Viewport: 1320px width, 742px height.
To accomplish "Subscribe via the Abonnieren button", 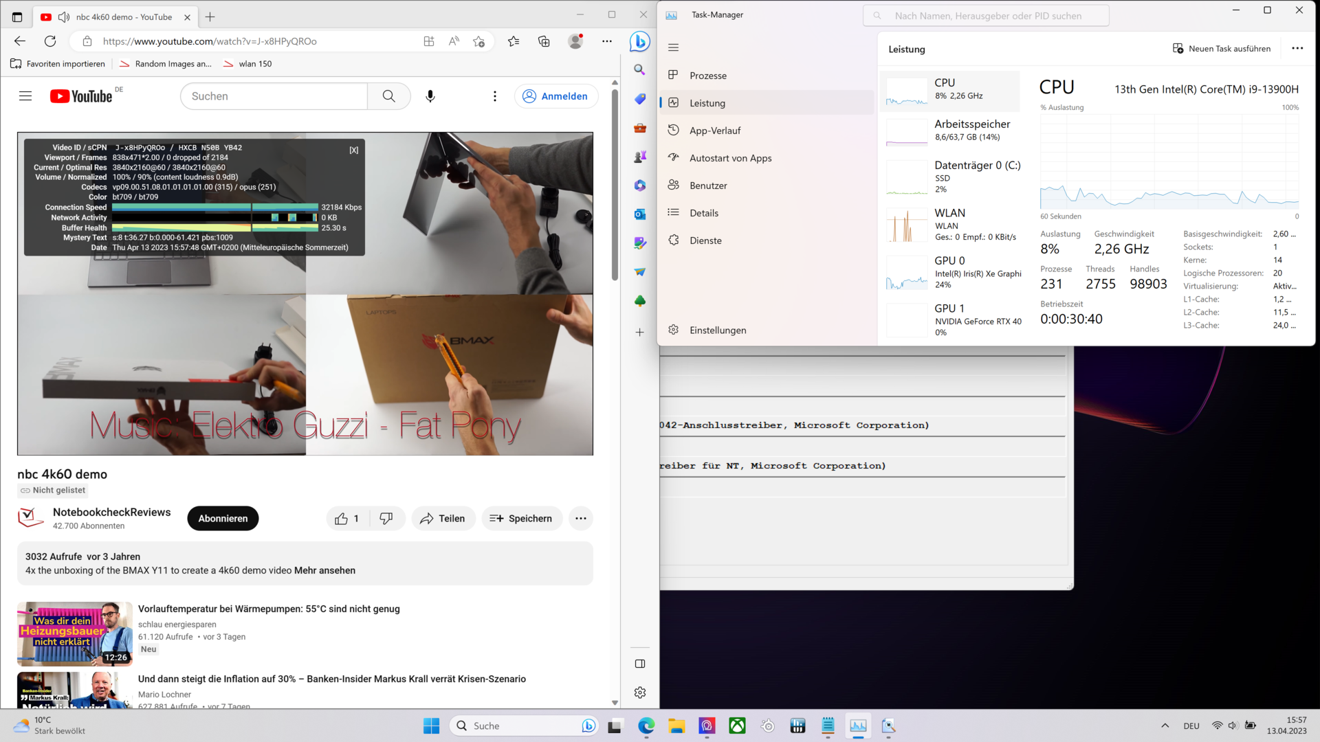I will 223,519.
